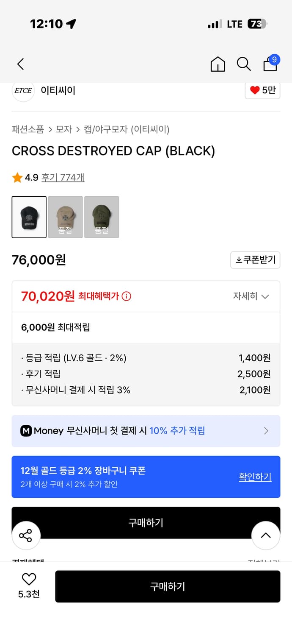
Task: Toggle the brand favorite heart showing 5만
Action: click(262, 90)
